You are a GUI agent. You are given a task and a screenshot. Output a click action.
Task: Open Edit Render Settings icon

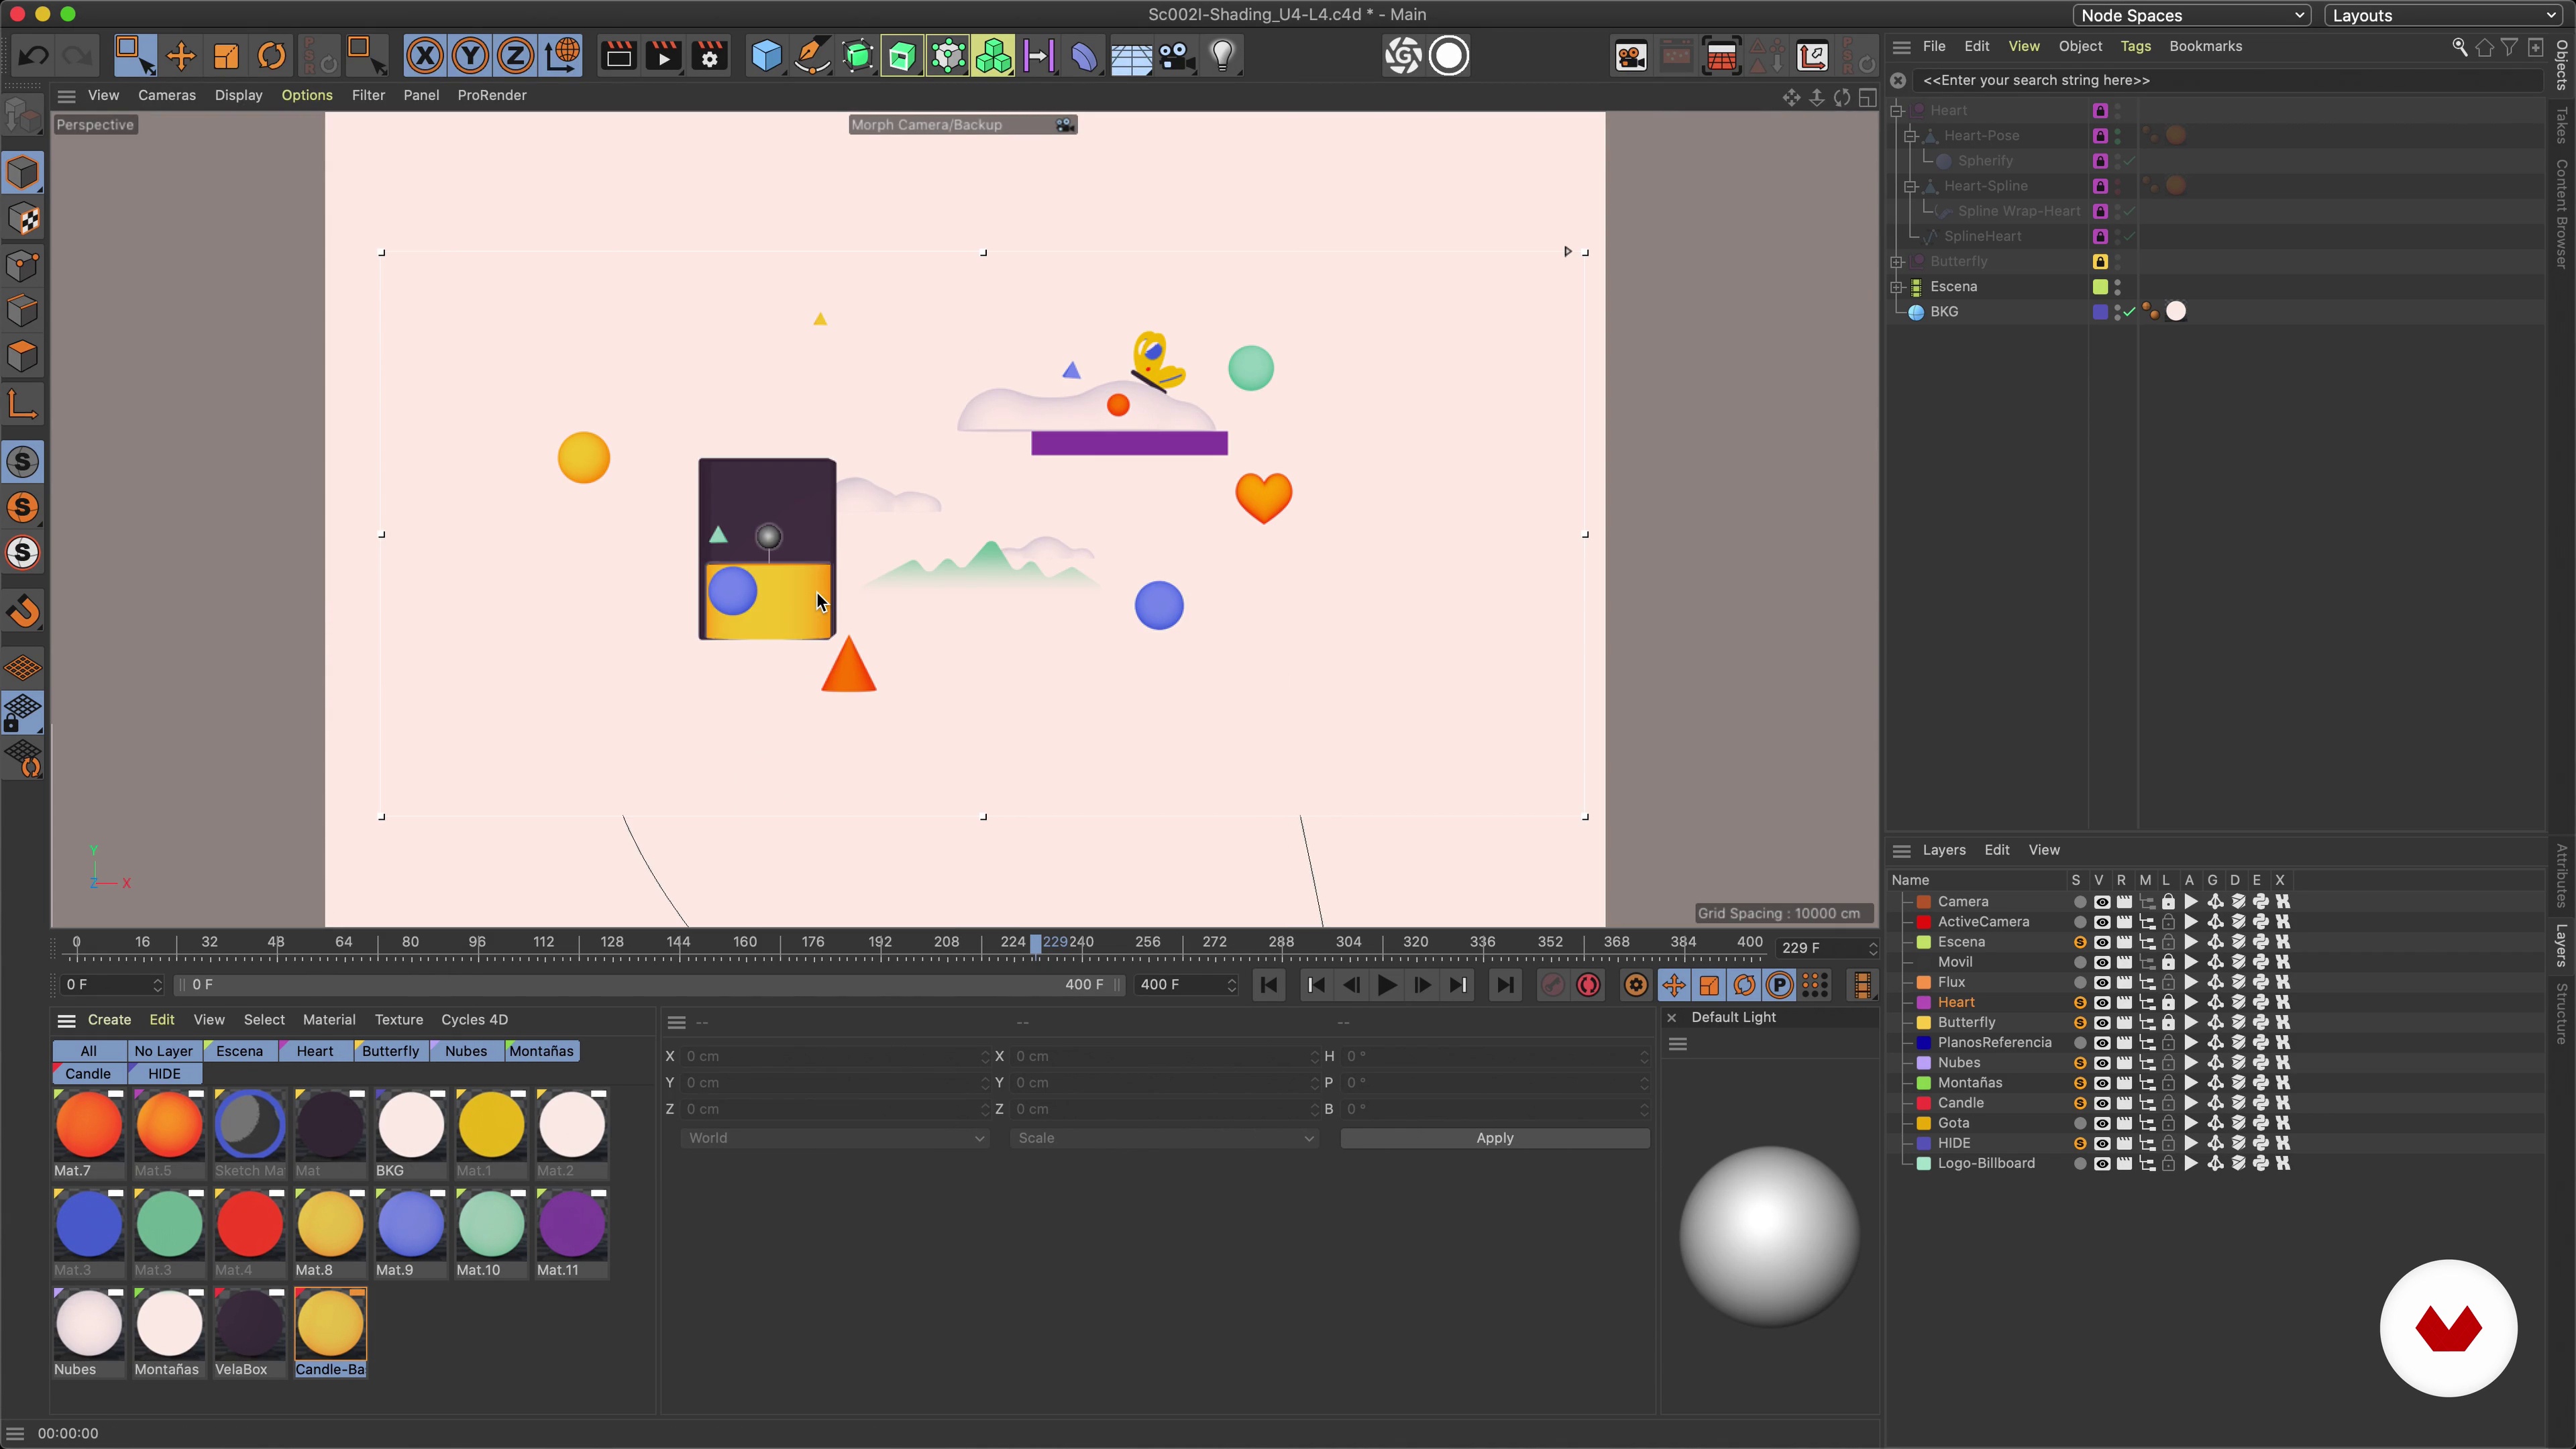(709, 56)
